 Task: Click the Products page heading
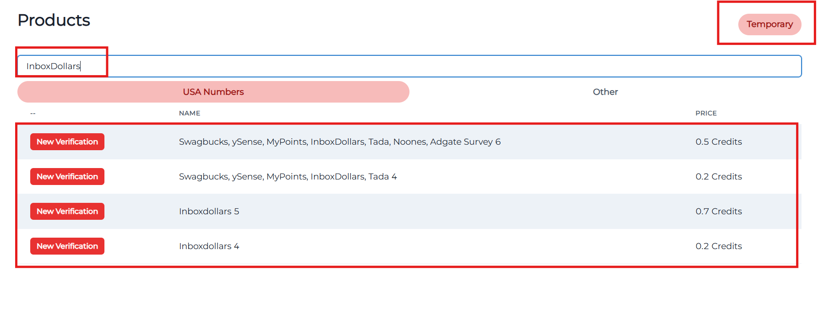54,20
